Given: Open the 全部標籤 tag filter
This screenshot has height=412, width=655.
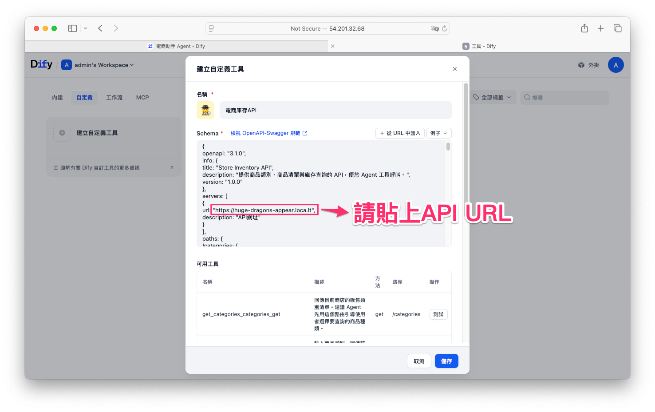Looking at the screenshot, I should 493,98.
